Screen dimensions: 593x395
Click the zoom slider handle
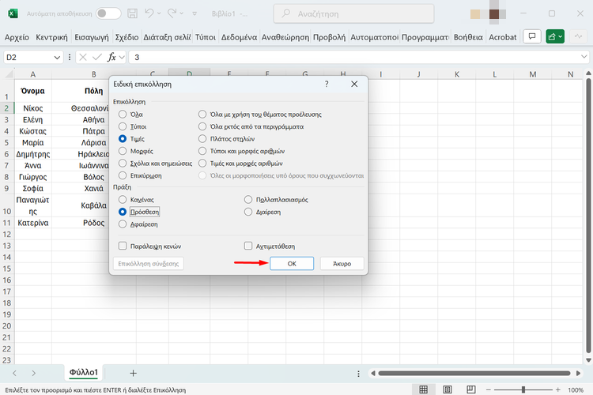[523, 389]
